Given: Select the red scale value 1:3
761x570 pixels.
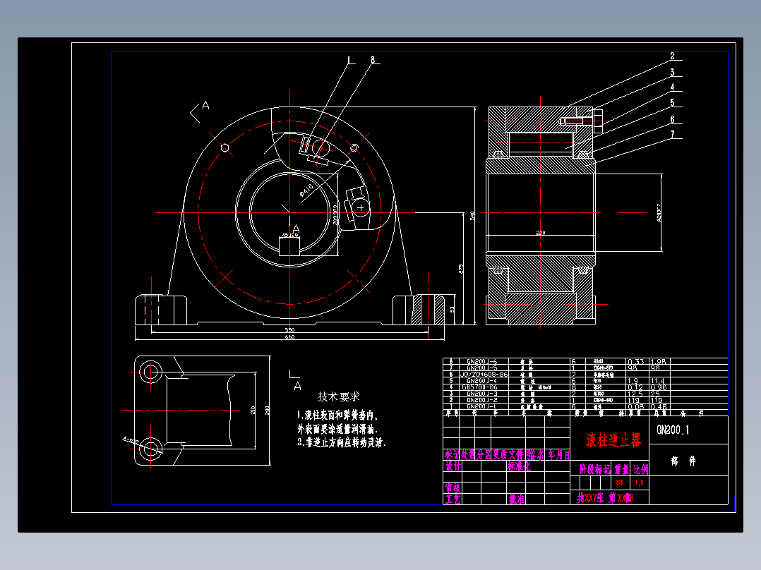Looking at the screenshot, I should [x=639, y=483].
